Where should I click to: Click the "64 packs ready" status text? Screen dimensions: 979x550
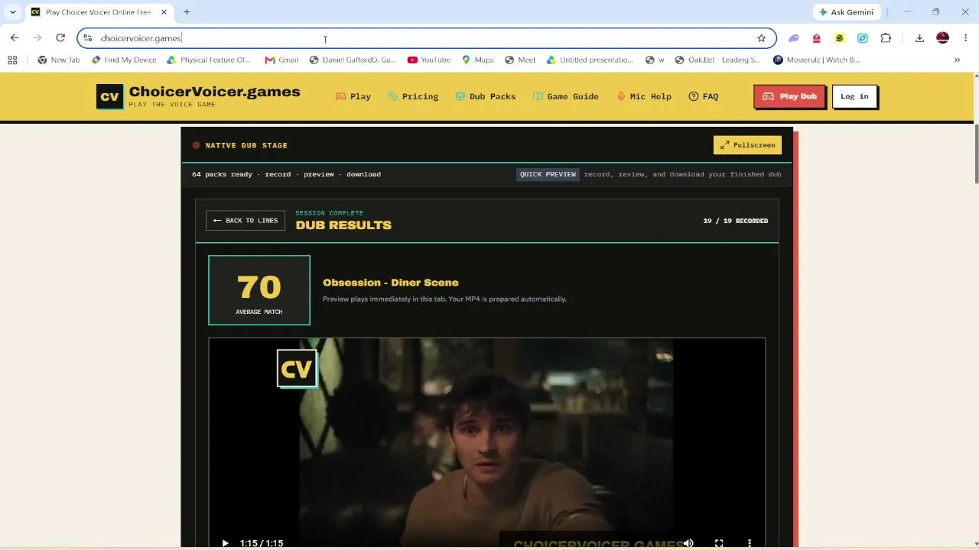coord(222,174)
